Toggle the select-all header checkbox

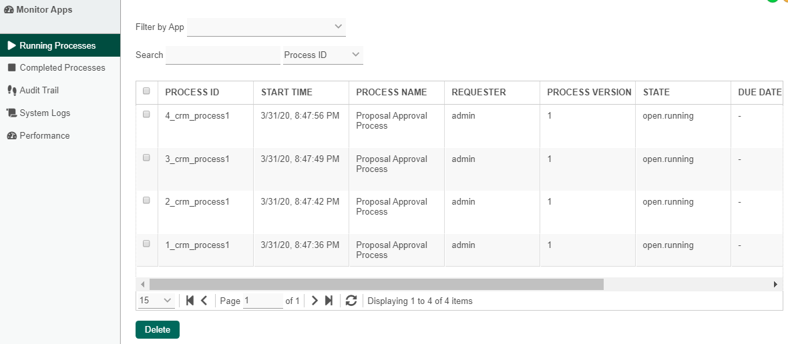tap(146, 92)
